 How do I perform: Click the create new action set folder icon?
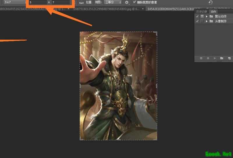tap(221, 58)
